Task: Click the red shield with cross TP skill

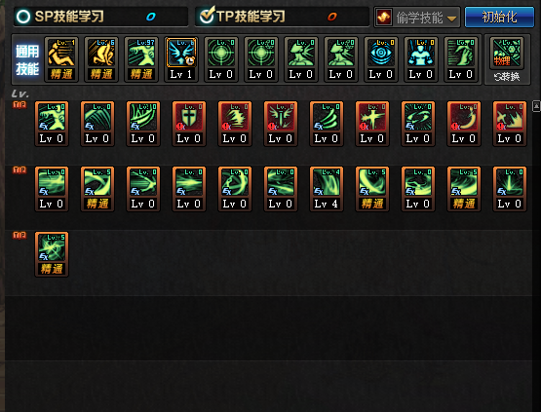Action: [189, 124]
